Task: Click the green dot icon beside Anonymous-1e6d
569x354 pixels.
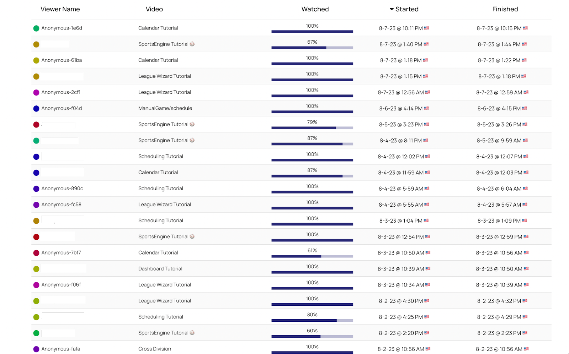Action: (x=36, y=28)
